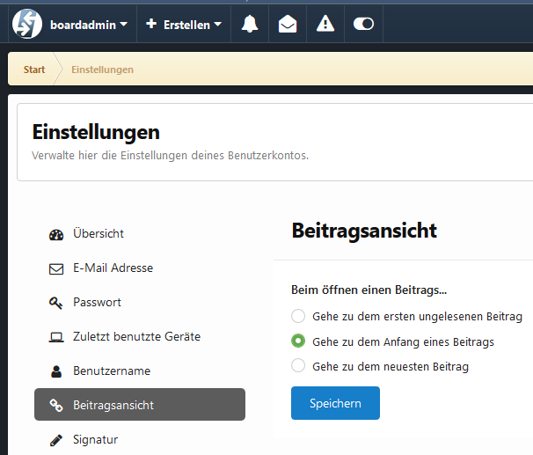
Task: Click the board logo avatar icon
Action: click(27, 24)
